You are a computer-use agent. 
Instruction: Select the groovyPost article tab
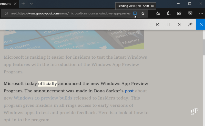point(6,4)
